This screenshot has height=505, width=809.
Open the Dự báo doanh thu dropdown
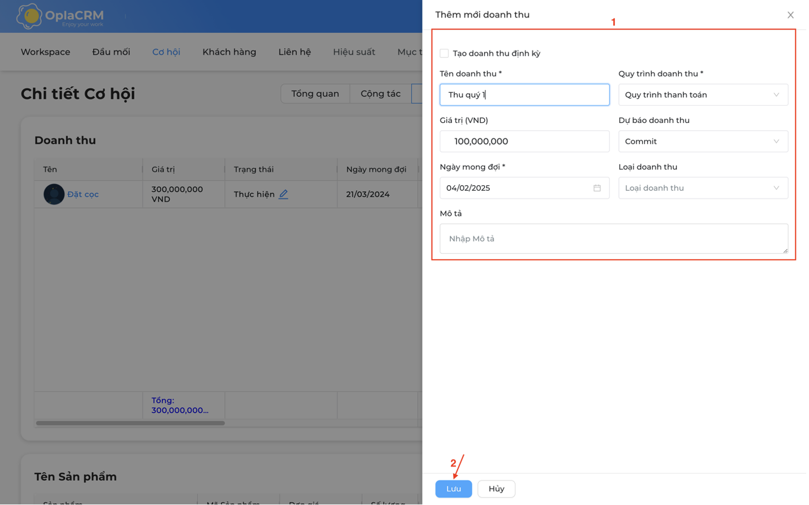tap(703, 142)
